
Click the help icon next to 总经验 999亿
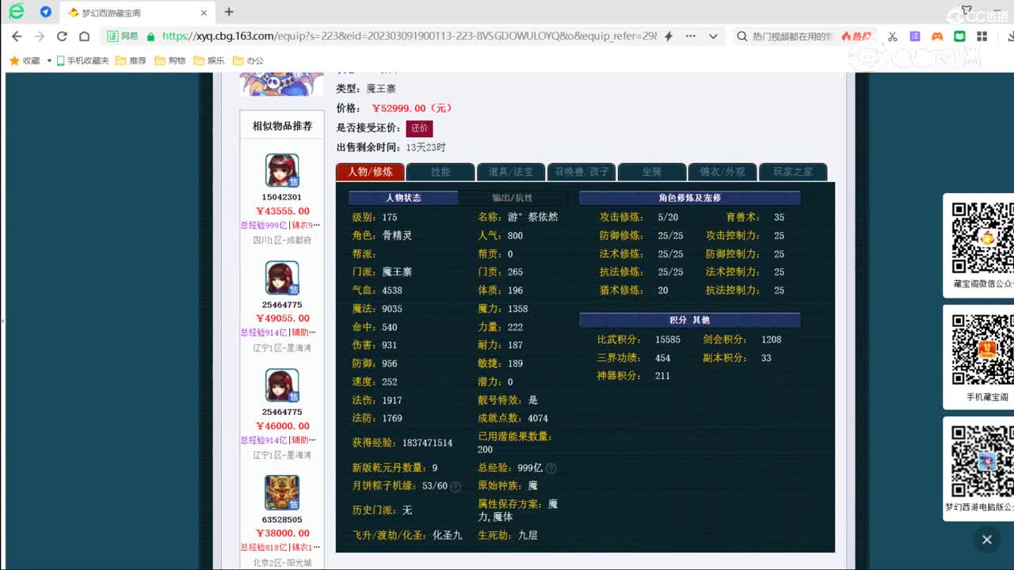click(x=551, y=469)
